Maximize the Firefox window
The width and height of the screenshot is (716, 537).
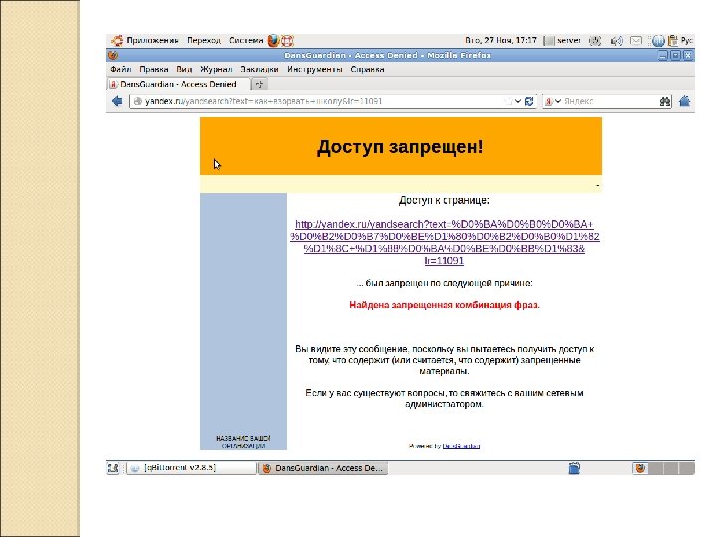point(676,55)
